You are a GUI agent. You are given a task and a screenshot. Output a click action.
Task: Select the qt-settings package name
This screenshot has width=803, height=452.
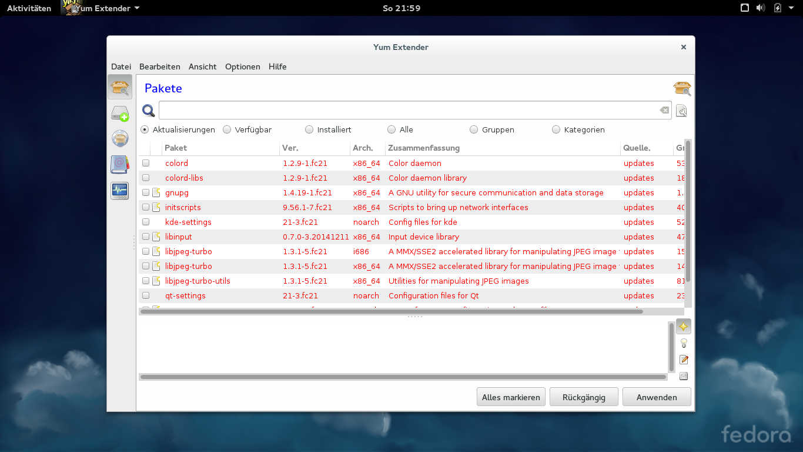click(185, 295)
